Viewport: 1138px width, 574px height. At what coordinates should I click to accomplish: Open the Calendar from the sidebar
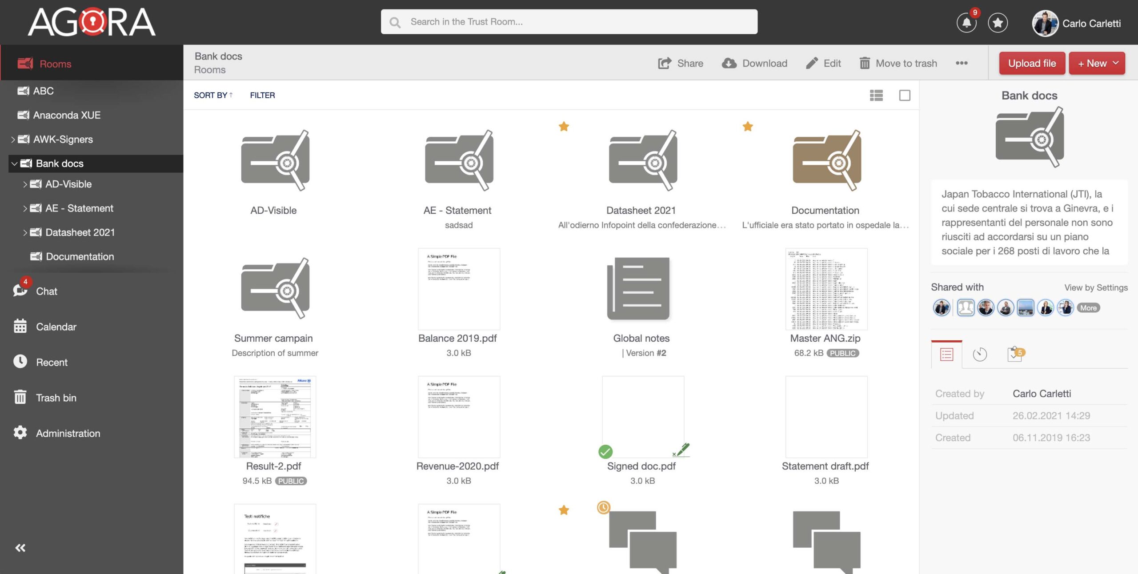(56, 327)
